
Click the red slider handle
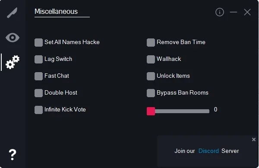click(151, 111)
